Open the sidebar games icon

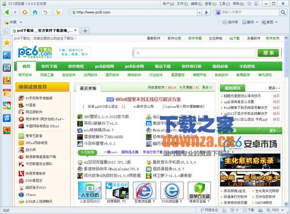coord(7,105)
